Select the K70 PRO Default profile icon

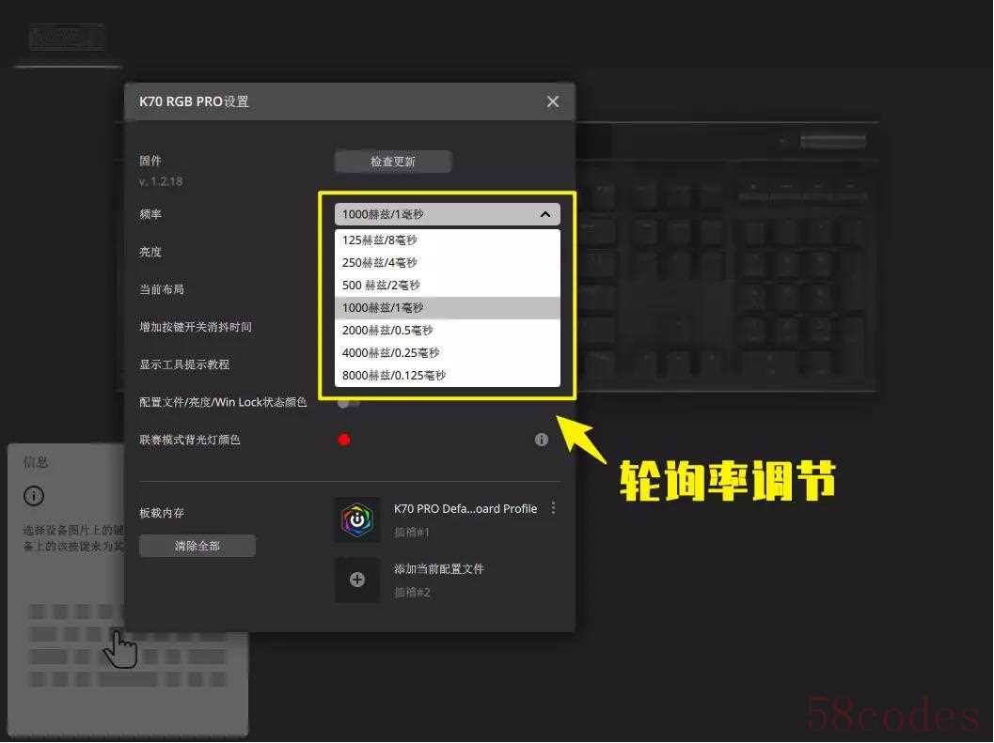point(357,519)
